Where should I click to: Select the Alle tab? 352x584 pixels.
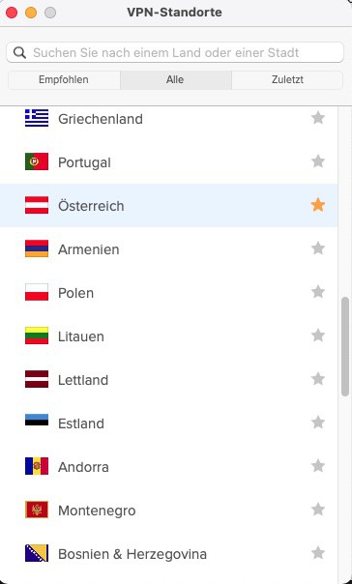coord(175,80)
